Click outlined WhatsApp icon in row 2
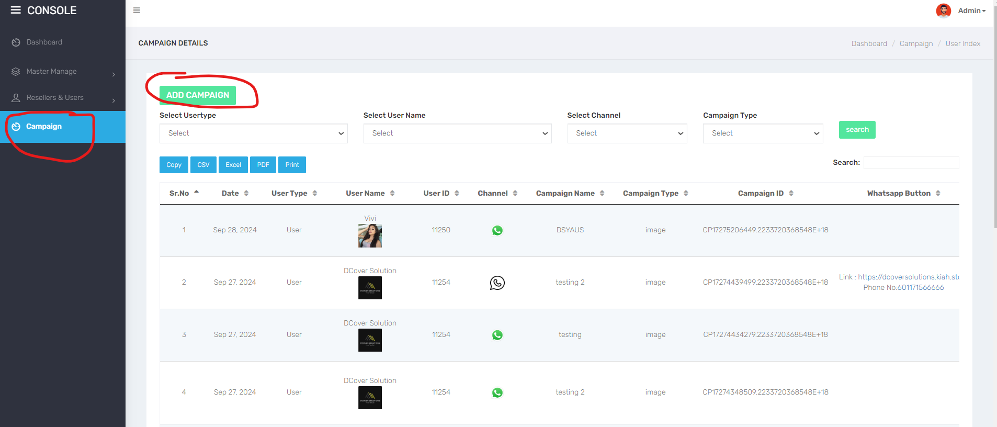The width and height of the screenshot is (997, 427). 497,283
